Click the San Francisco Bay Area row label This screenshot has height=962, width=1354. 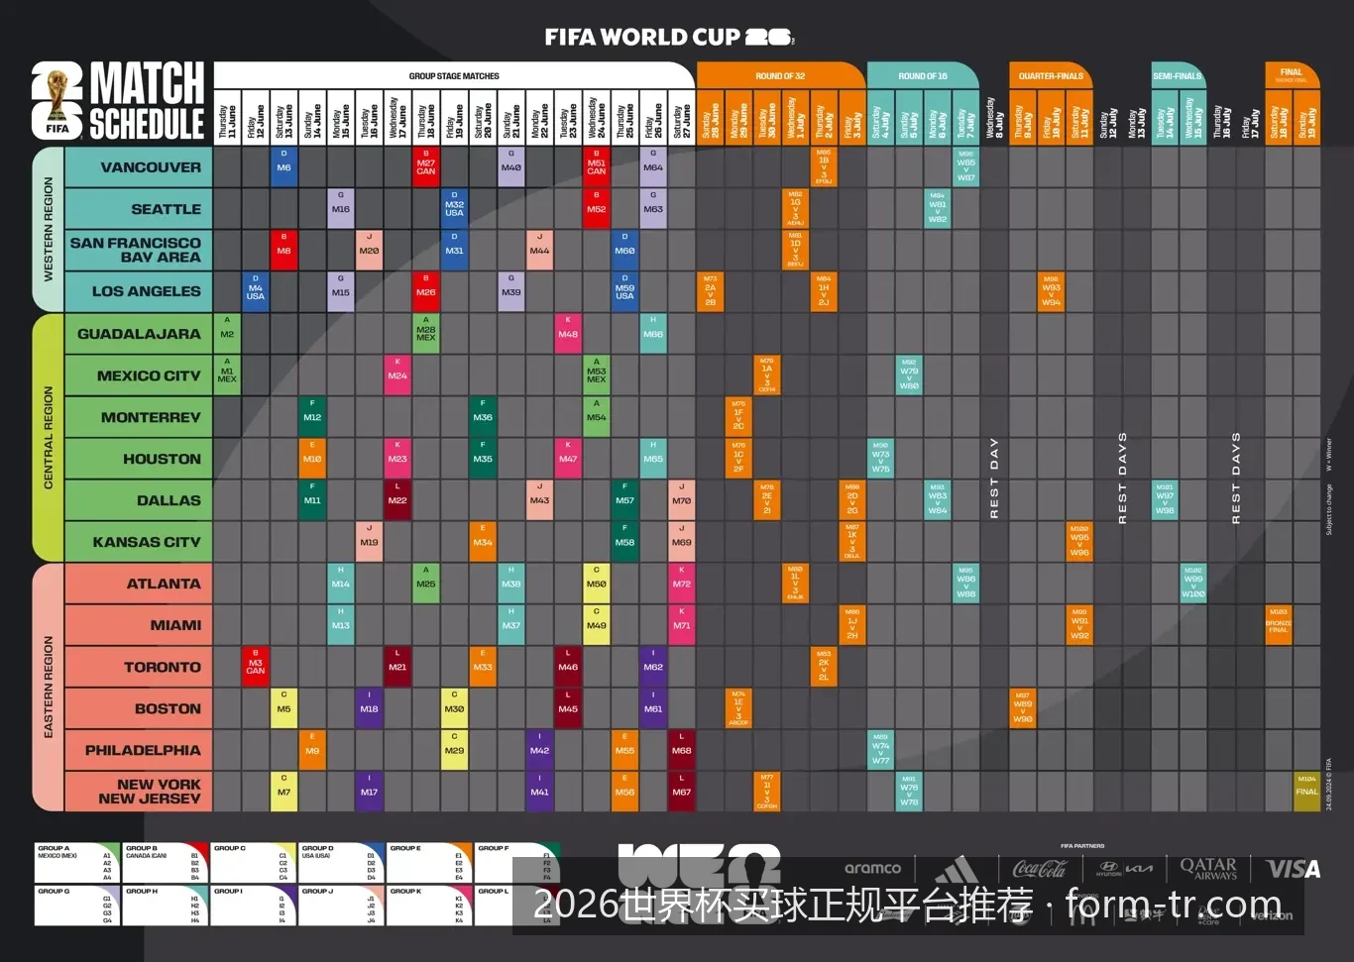(x=138, y=251)
